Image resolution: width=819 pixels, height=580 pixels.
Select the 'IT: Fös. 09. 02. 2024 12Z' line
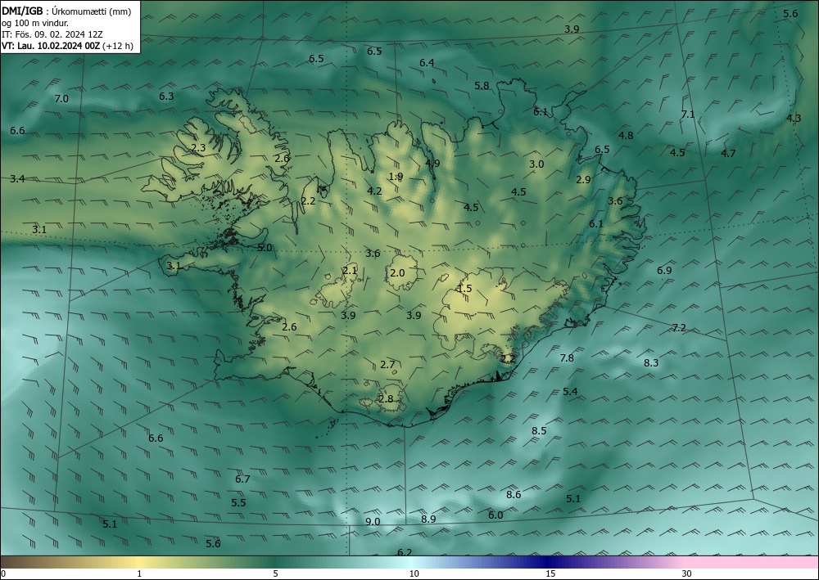pos(52,34)
